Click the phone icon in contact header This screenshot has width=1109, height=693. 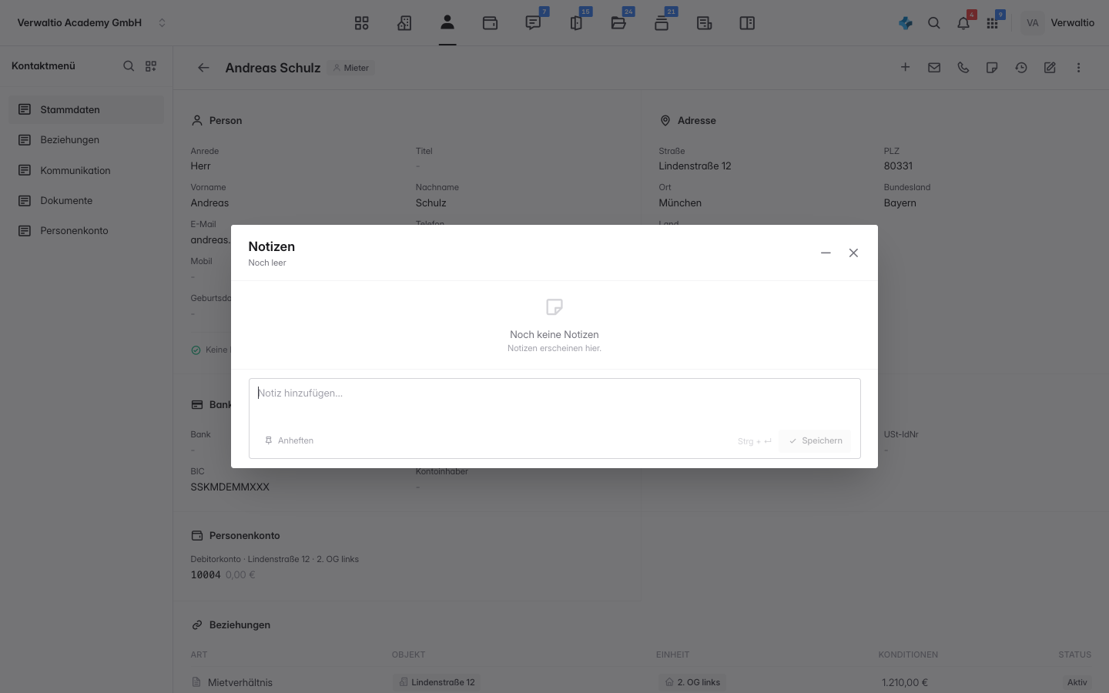click(x=963, y=68)
